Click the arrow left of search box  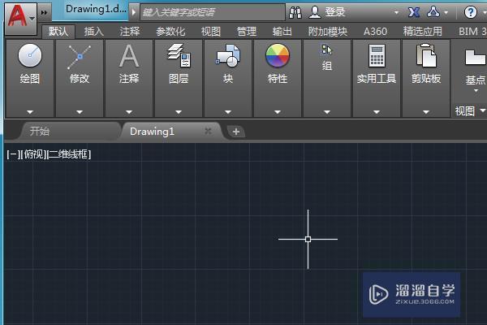click(134, 12)
